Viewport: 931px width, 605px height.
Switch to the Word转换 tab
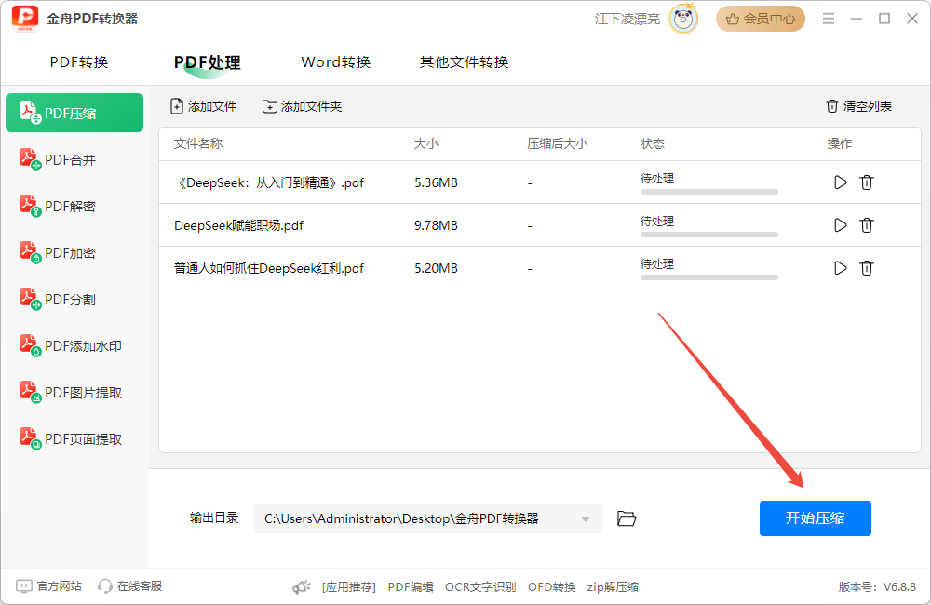coord(335,62)
